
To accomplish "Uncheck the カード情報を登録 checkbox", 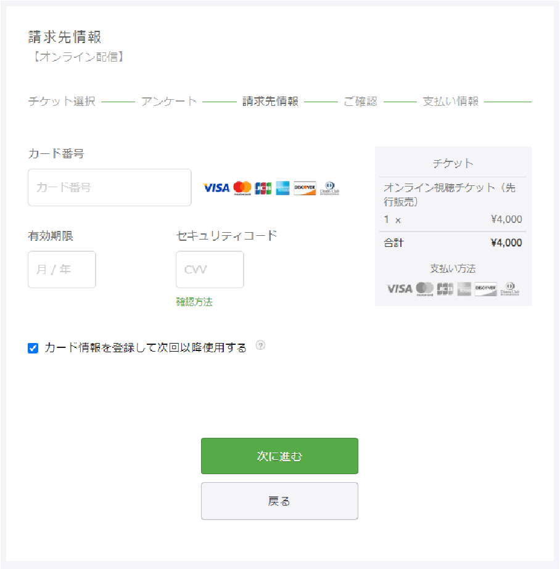I will point(33,349).
